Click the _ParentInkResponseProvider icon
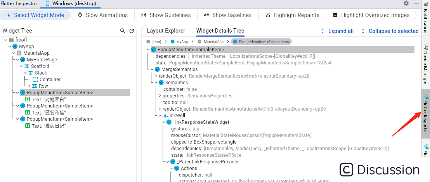This screenshot has width=430, height=182. pos(172,162)
